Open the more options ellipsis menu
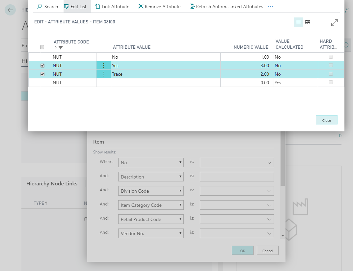Screen dimensions: 353x271 pyautogui.click(x=270, y=7)
